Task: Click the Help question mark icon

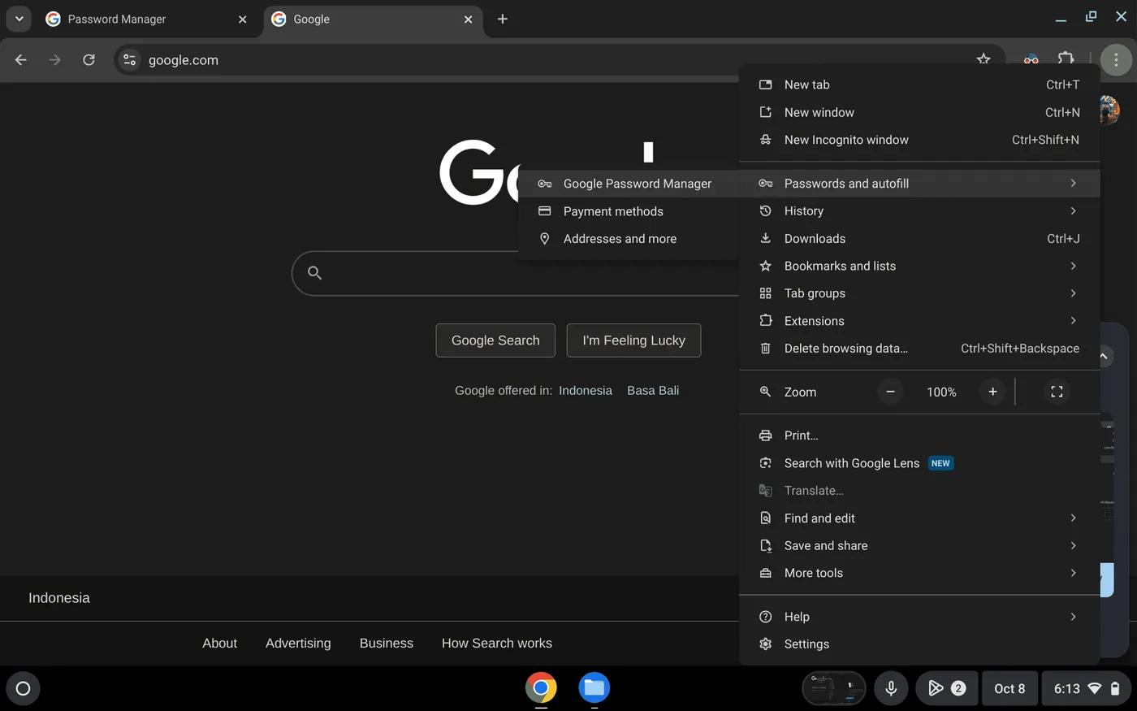Action: [x=765, y=617]
